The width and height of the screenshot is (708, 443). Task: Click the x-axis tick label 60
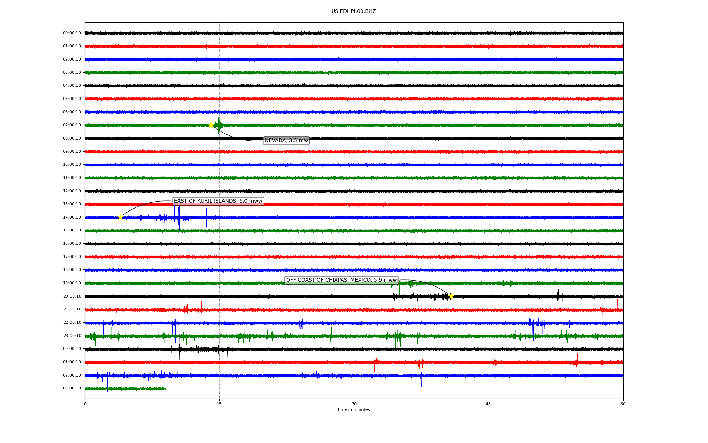pos(623,404)
